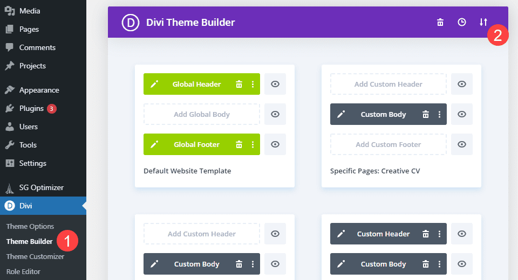Delete Custom Header trash in fourth template card

[x=426, y=234]
